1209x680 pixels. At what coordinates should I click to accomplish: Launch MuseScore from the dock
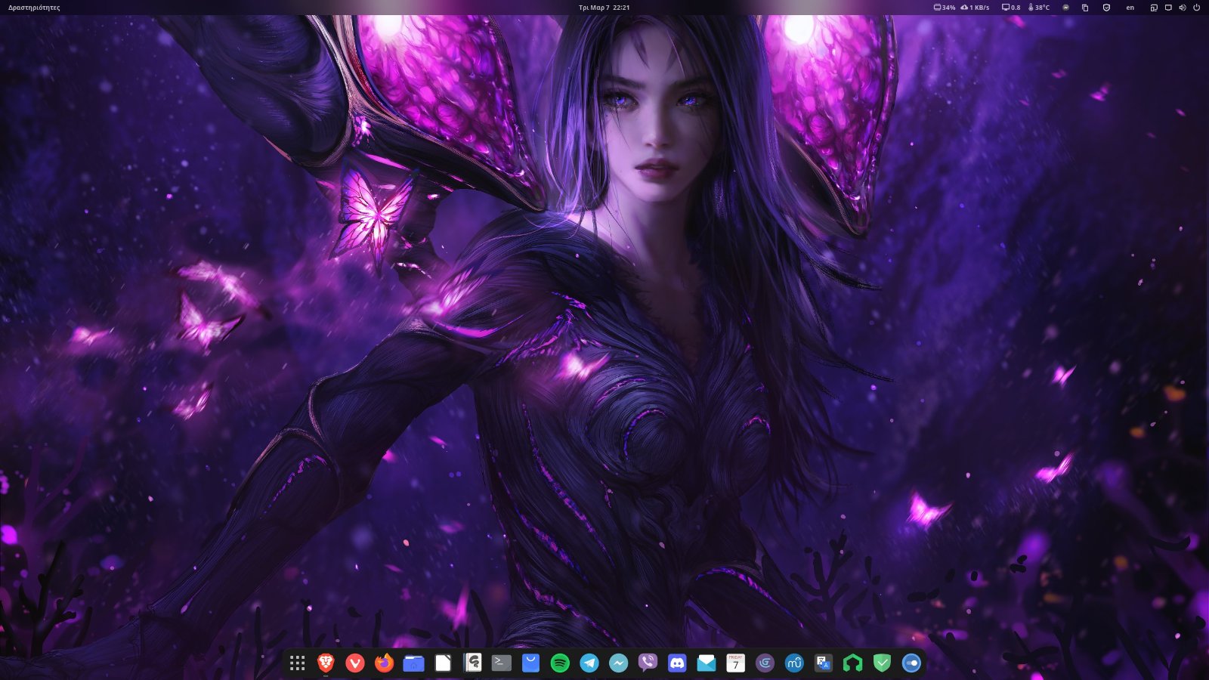coord(794,663)
